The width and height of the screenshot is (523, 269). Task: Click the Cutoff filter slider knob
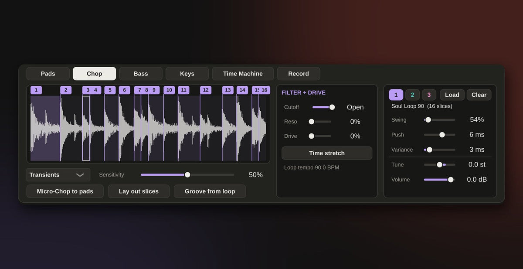[332, 107]
